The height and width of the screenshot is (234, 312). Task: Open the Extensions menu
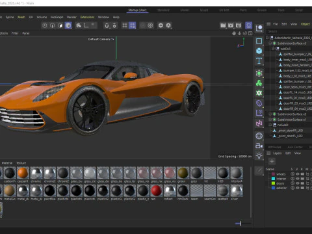87,17
